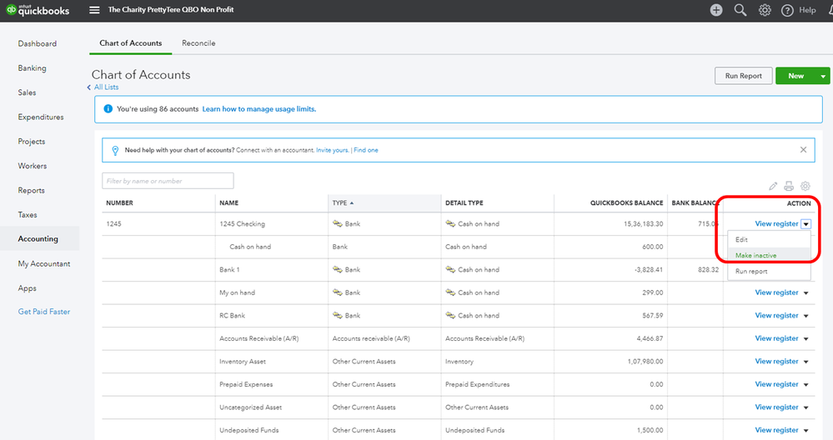Open table settings gear icon

(805, 186)
